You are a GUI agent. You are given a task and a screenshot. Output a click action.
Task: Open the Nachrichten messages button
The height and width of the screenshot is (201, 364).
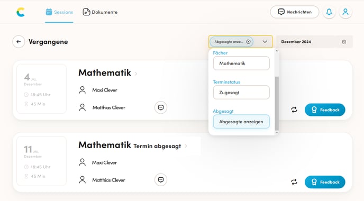(295, 12)
